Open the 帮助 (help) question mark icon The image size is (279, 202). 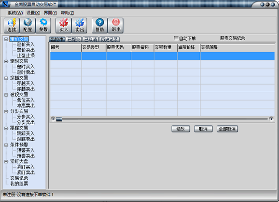pos(99,26)
